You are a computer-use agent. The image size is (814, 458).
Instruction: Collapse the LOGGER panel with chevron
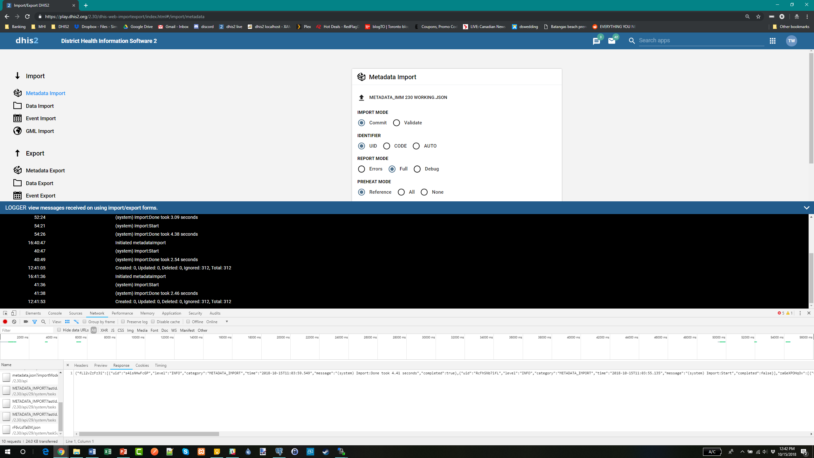click(806, 208)
